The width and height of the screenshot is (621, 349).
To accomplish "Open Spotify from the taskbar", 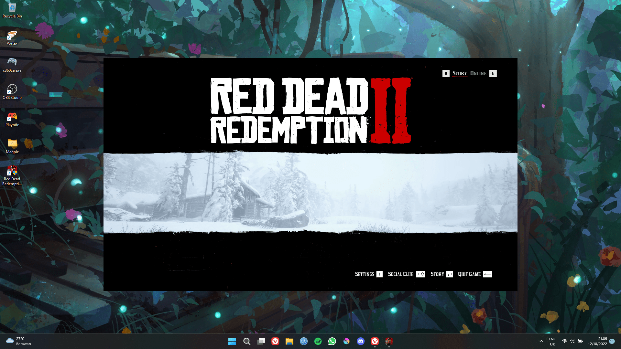I will [x=318, y=341].
